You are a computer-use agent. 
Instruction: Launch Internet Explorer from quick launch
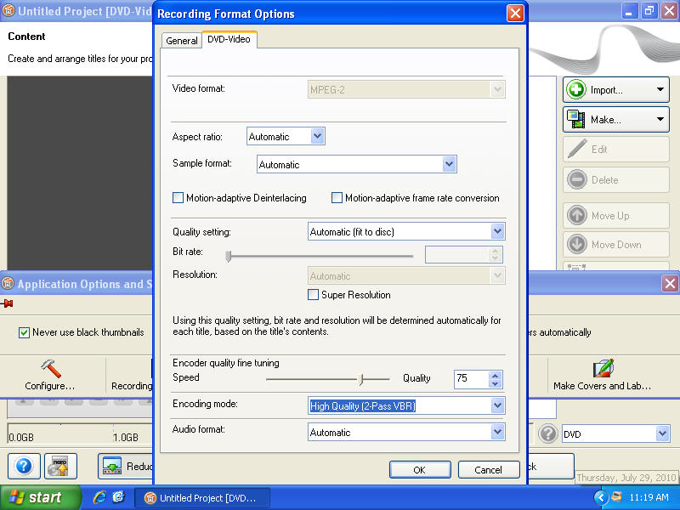pos(99,497)
